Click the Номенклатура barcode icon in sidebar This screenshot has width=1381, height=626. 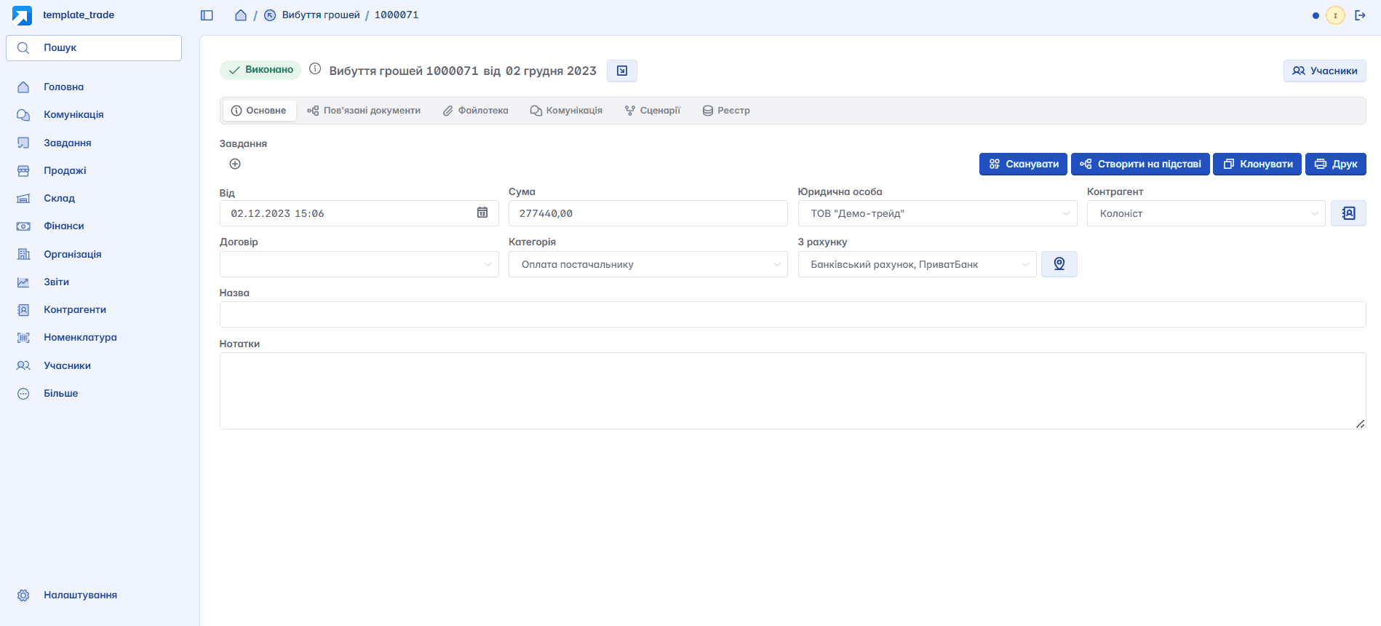pos(23,338)
